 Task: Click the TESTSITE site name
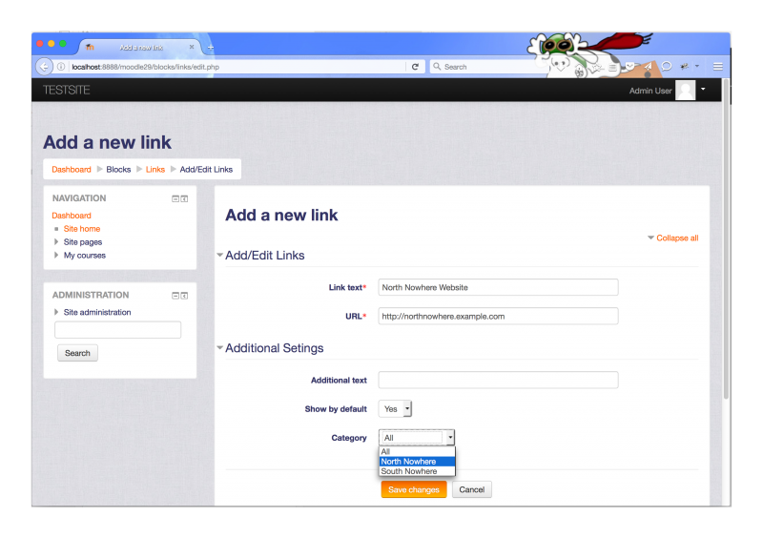66,90
